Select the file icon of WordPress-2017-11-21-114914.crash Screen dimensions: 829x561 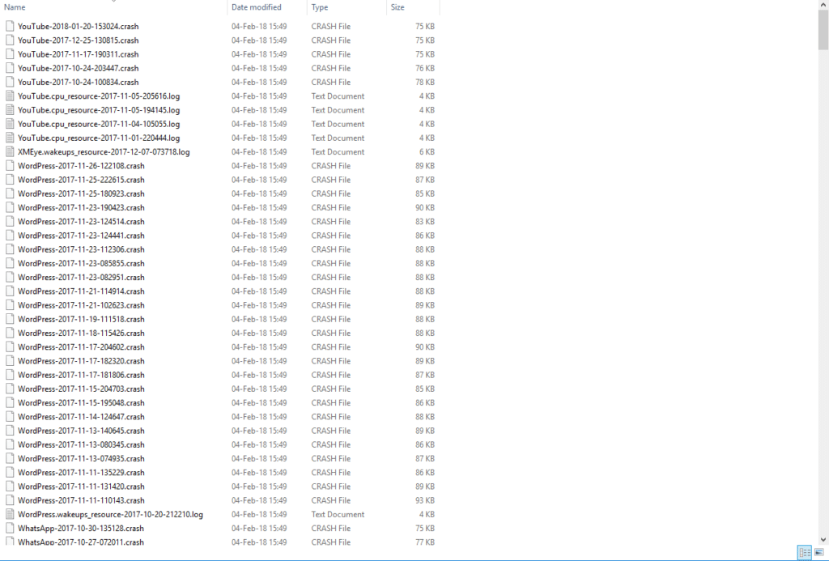(10, 291)
